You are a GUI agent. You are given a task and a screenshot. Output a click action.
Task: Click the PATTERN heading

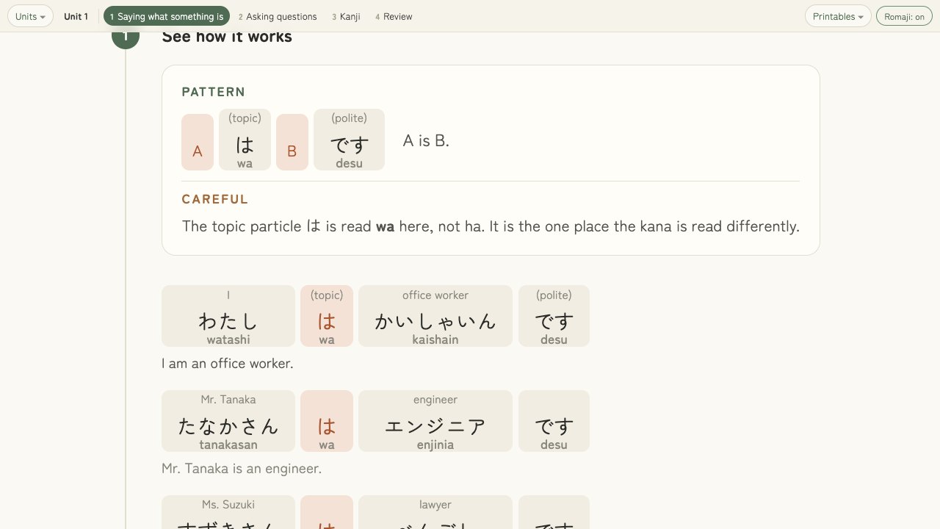coord(214,92)
